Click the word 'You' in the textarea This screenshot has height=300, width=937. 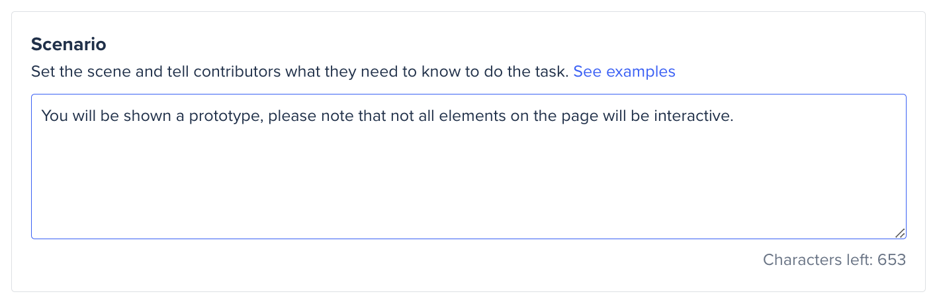(53, 116)
